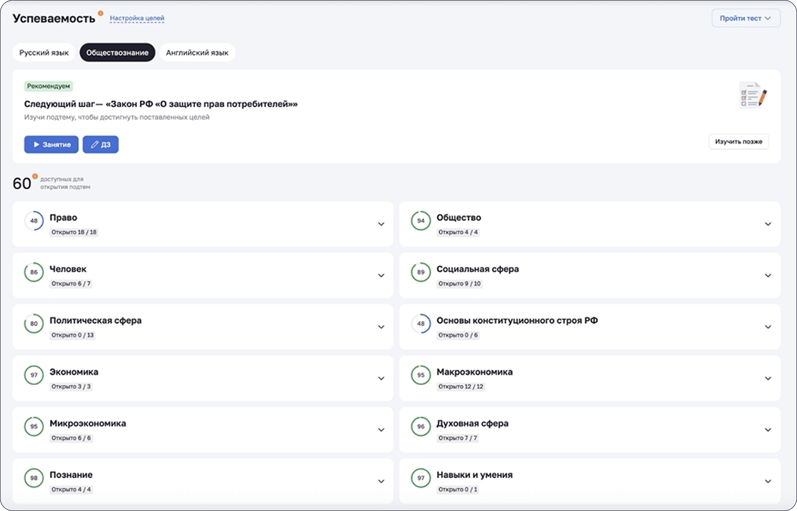Click the orange info dot beside Успеваемость
Viewport: 797px width, 511px height.
(x=100, y=13)
